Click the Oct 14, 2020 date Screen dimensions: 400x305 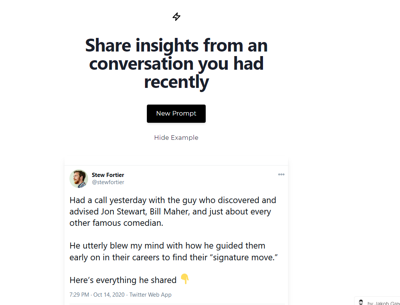pos(110,295)
